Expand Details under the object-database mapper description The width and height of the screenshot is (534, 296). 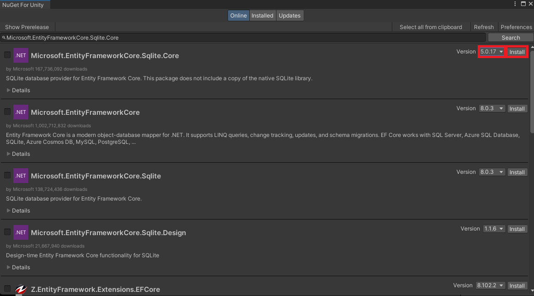(x=18, y=154)
